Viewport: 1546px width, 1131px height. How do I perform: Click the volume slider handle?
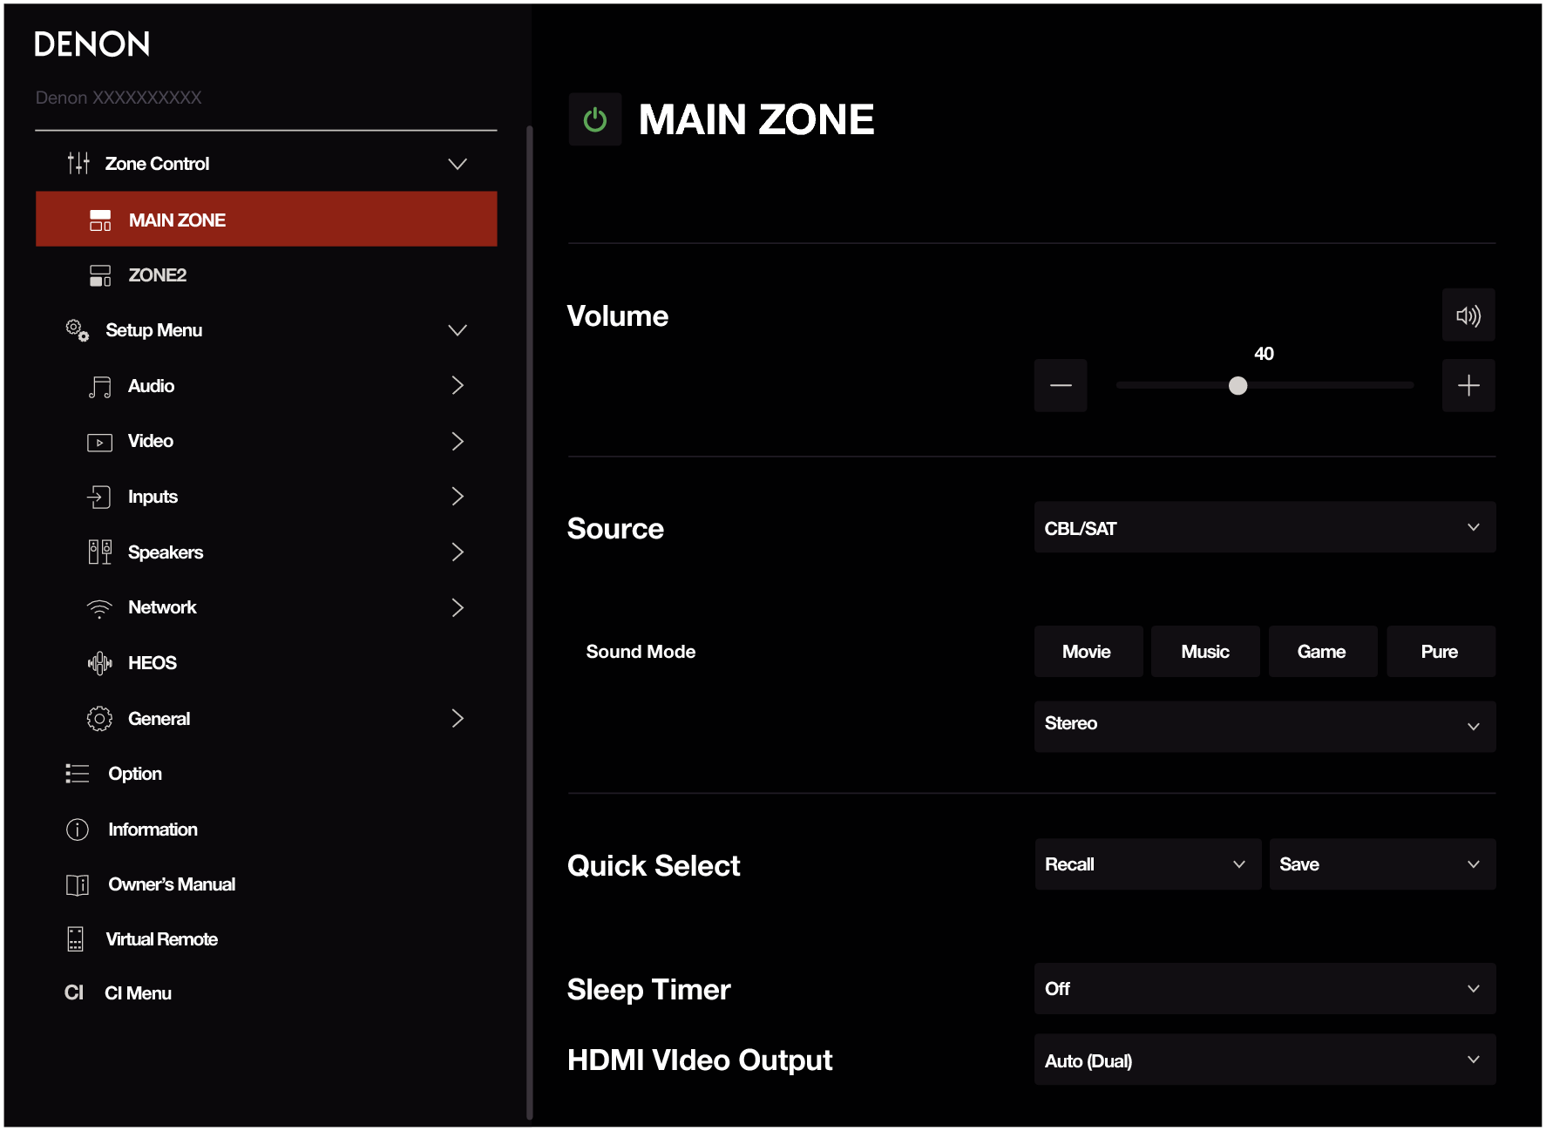pyautogui.click(x=1237, y=385)
